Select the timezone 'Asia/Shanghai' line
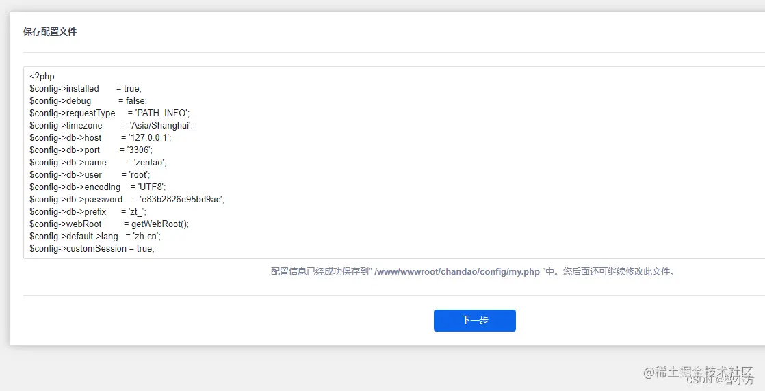This screenshot has height=391, width=765. 112,125
